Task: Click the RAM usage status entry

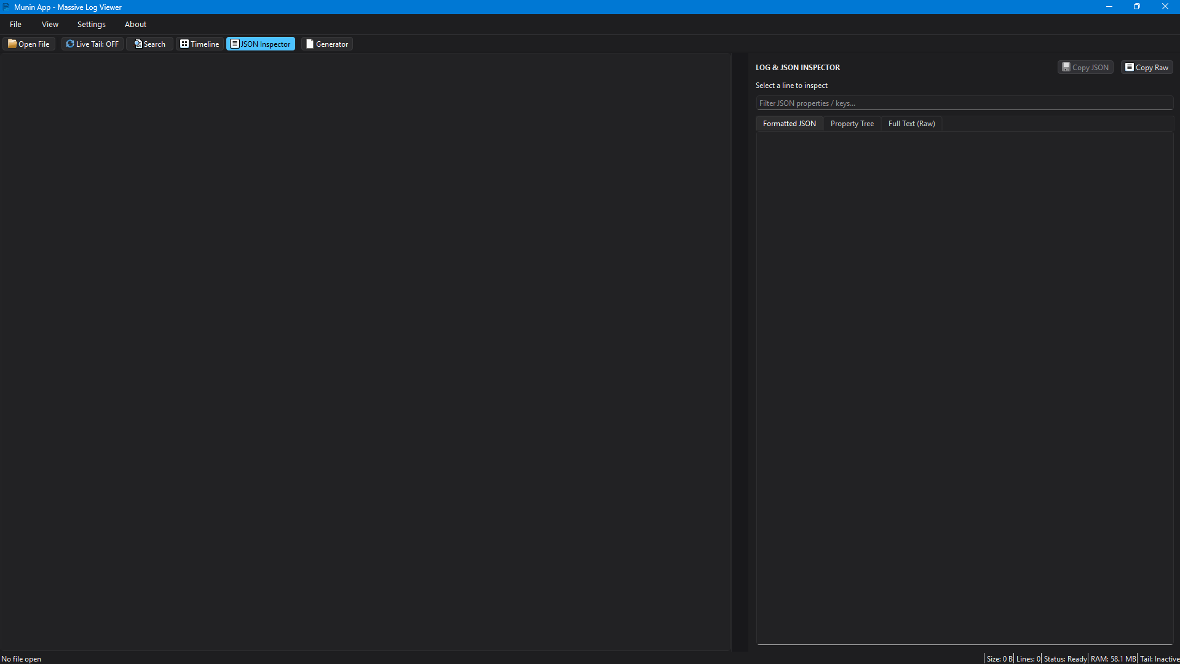Action: click(x=1113, y=658)
